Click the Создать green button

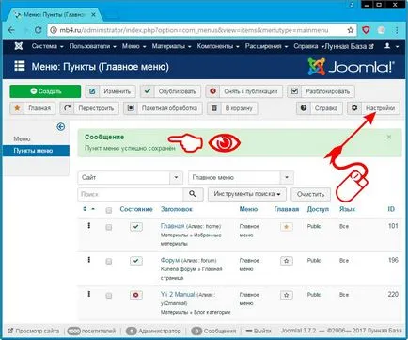(x=45, y=91)
